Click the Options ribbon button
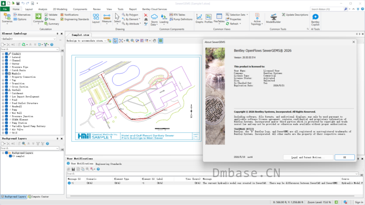Screen dimensions: 365x205 (20, 19)
